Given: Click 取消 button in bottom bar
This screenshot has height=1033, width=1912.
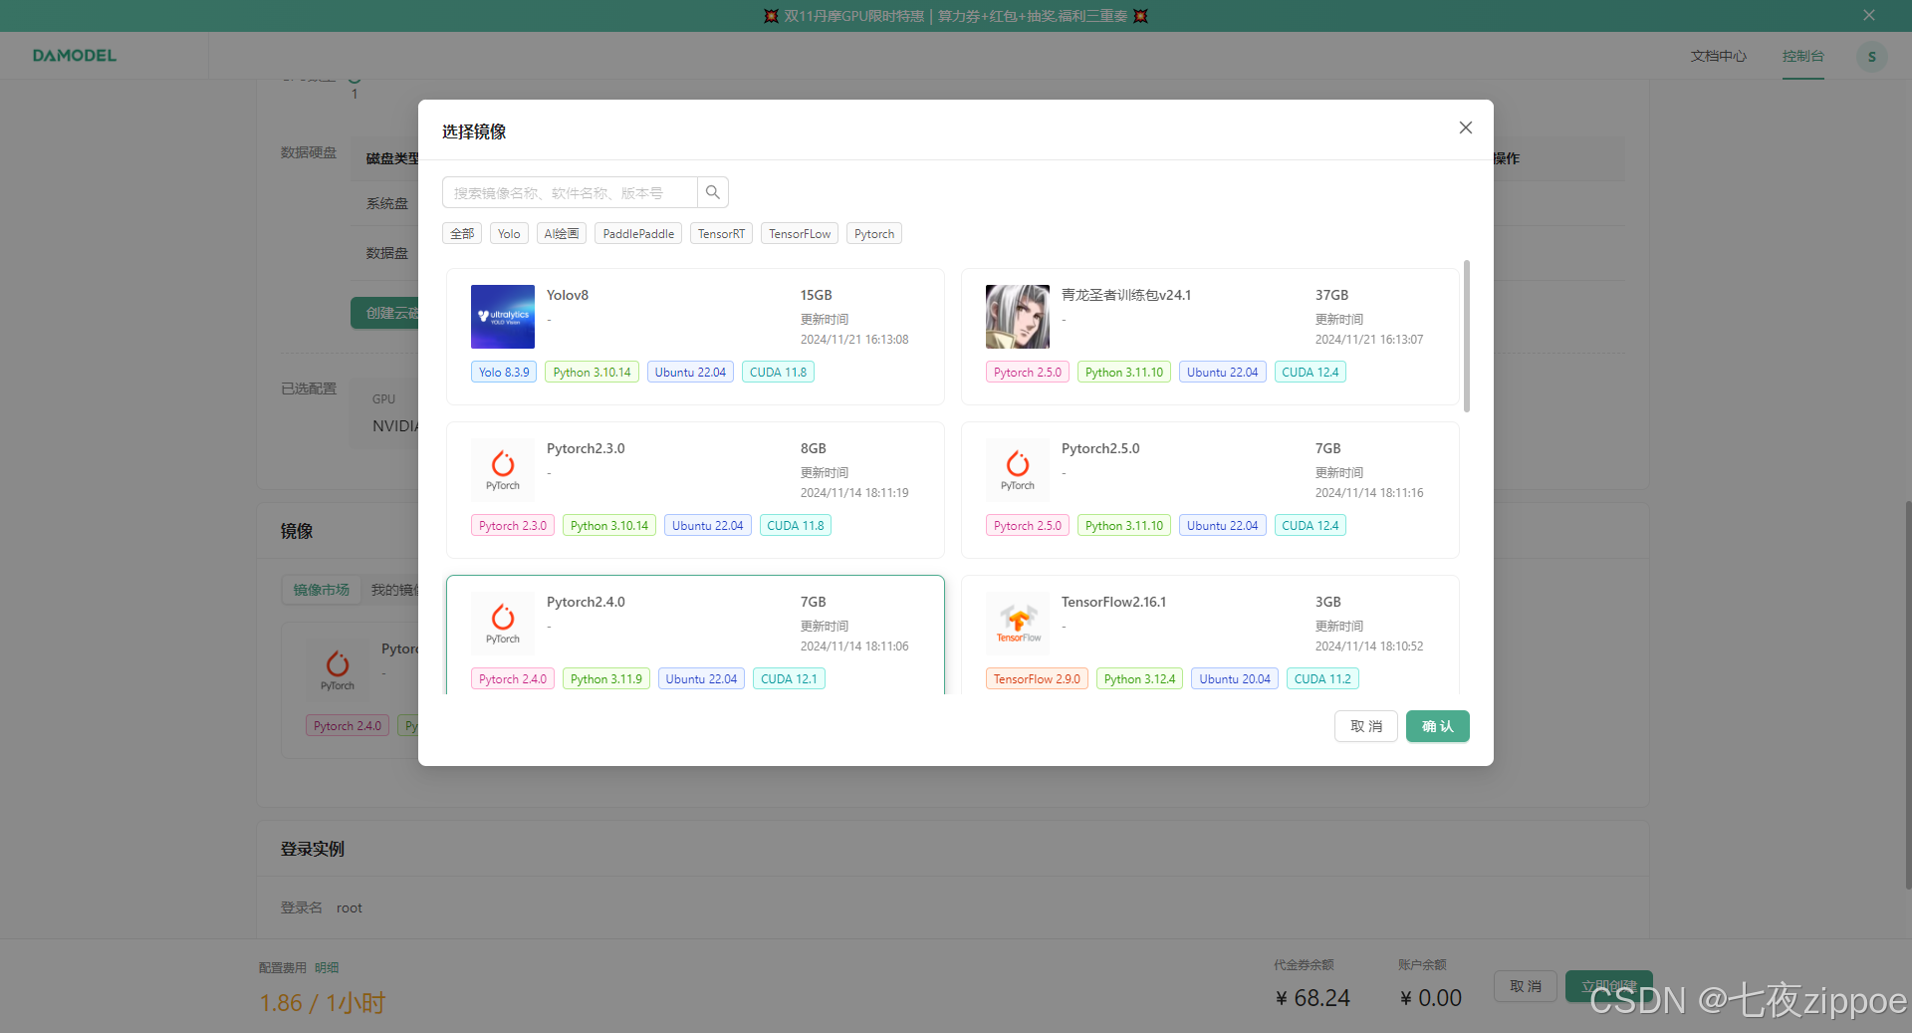Looking at the screenshot, I should (x=1526, y=986).
